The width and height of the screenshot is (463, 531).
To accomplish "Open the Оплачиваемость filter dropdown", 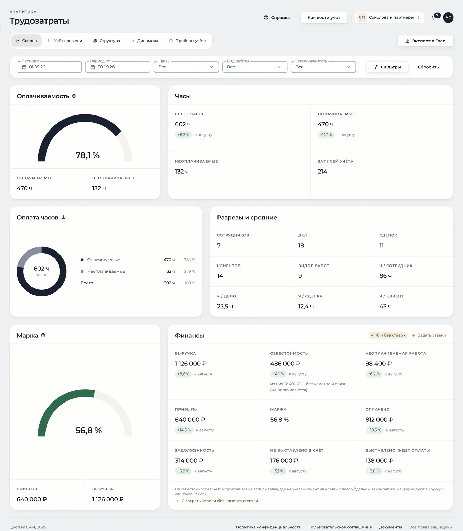I will click(x=323, y=67).
